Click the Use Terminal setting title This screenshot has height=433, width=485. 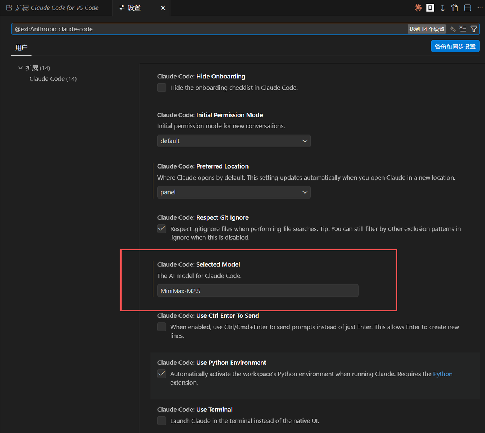pyautogui.click(x=195, y=410)
